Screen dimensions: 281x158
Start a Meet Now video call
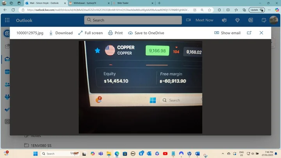200,20
